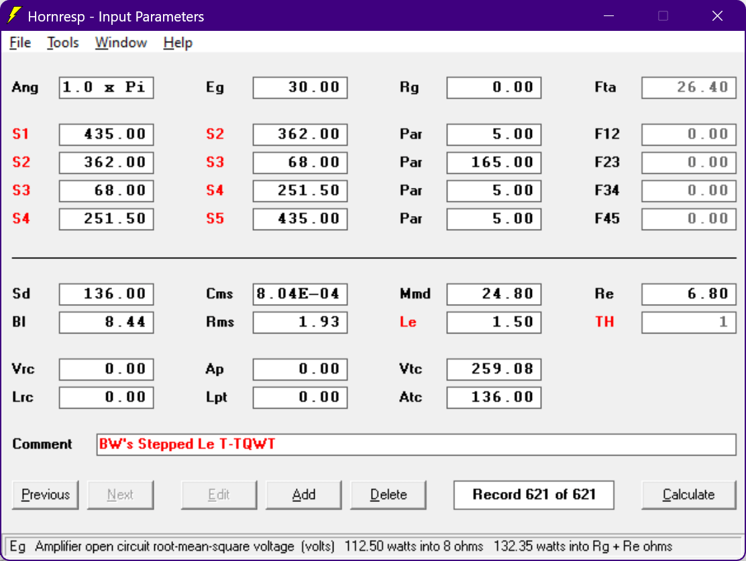Click the red S4 label next to 251.50 in second column
This screenshot has height=561, width=746.
[x=215, y=191]
